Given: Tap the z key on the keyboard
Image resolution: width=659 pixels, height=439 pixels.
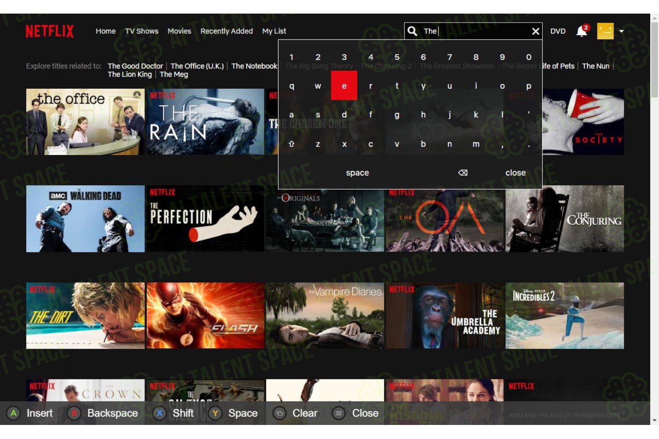Looking at the screenshot, I should pyautogui.click(x=318, y=144).
